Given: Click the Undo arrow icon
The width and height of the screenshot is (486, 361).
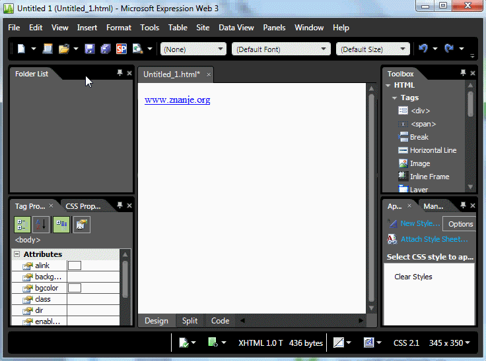Looking at the screenshot, I should tap(423, 49).
